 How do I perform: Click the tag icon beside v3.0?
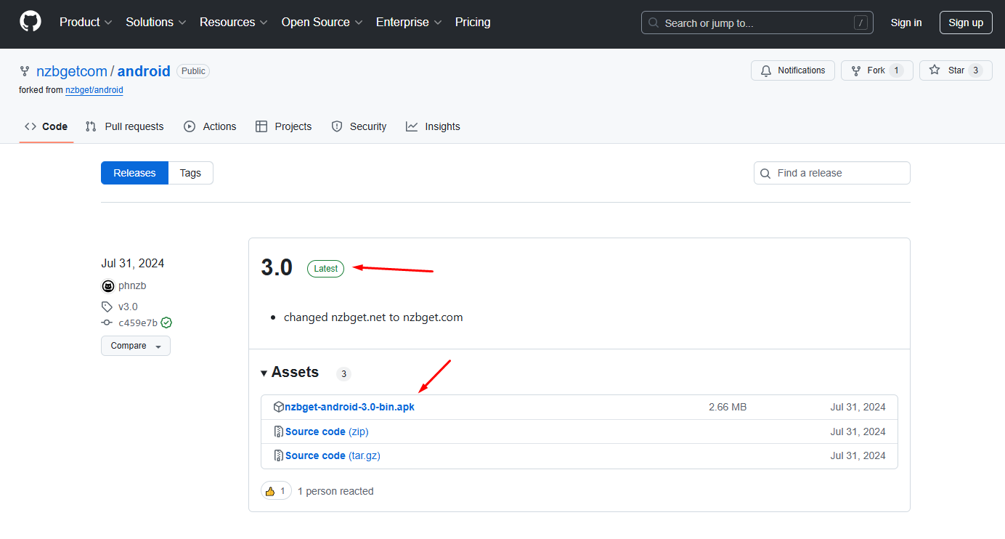[107, 307]
